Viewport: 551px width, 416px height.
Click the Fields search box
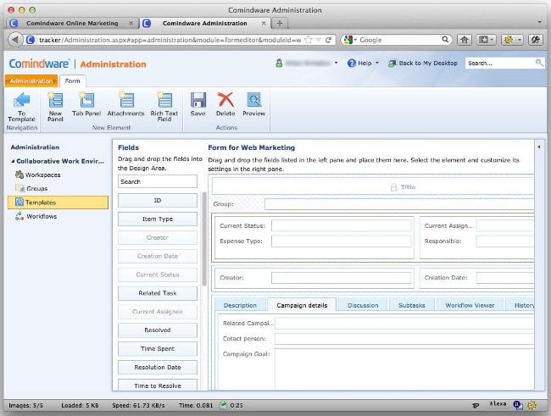click(158, 181)
